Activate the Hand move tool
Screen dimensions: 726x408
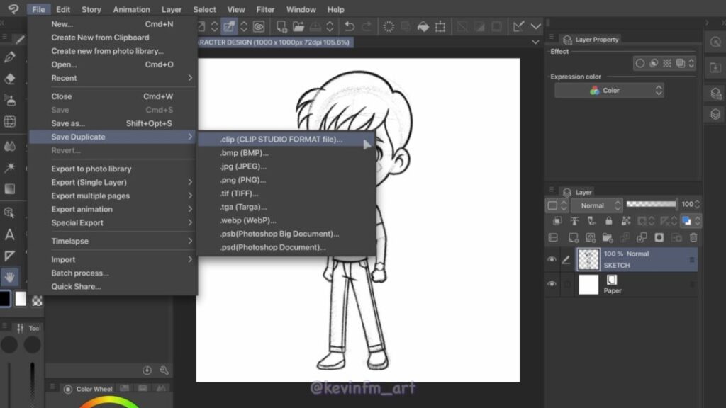pyautogui.click(x=10, y=276)
